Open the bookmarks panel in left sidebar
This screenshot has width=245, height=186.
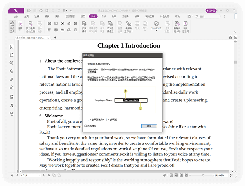click(x=12, y=47)
